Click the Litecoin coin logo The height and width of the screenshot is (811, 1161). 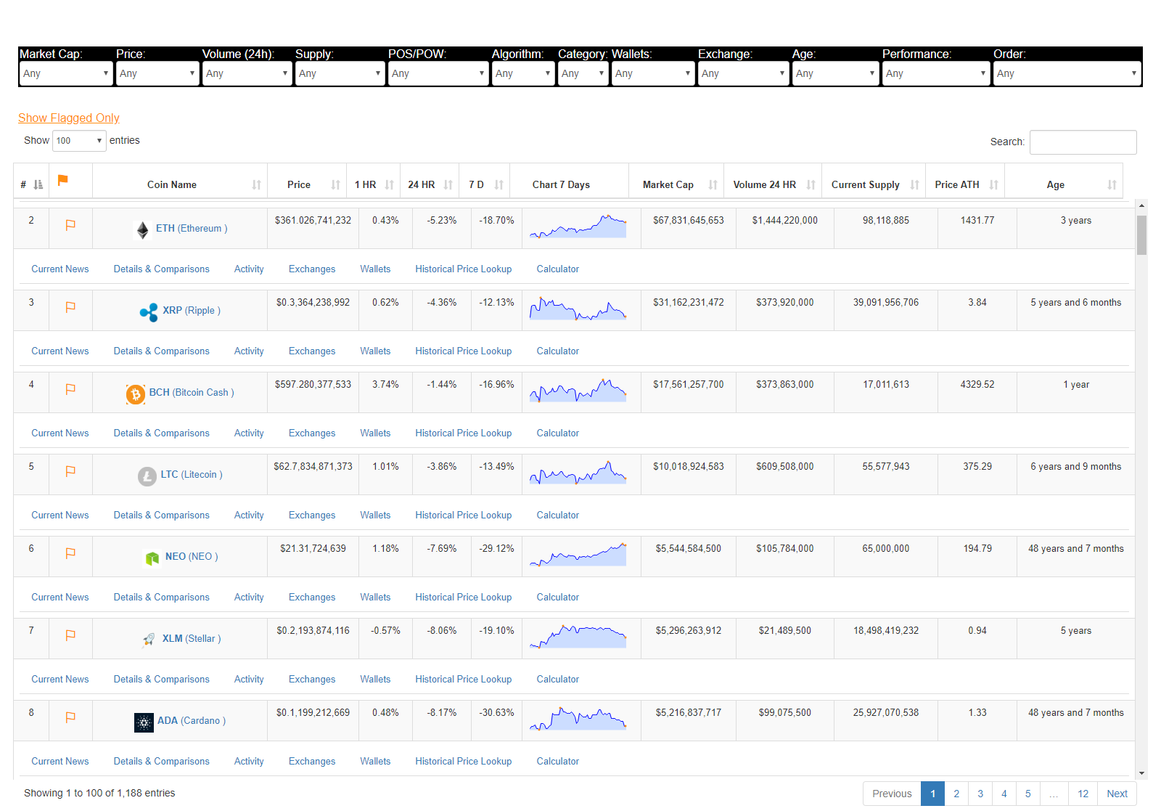click(147, 476)
